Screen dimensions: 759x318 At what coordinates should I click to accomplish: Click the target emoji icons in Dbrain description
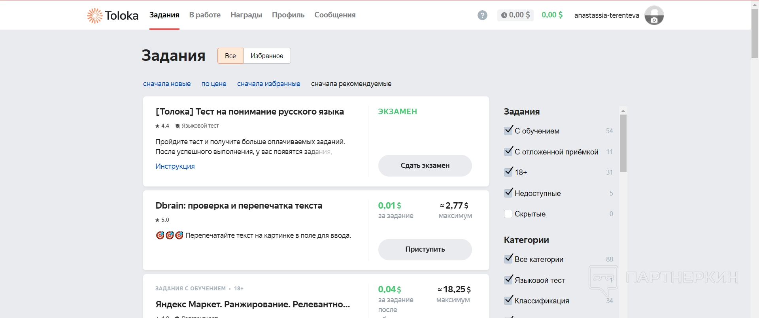(170, 235)
